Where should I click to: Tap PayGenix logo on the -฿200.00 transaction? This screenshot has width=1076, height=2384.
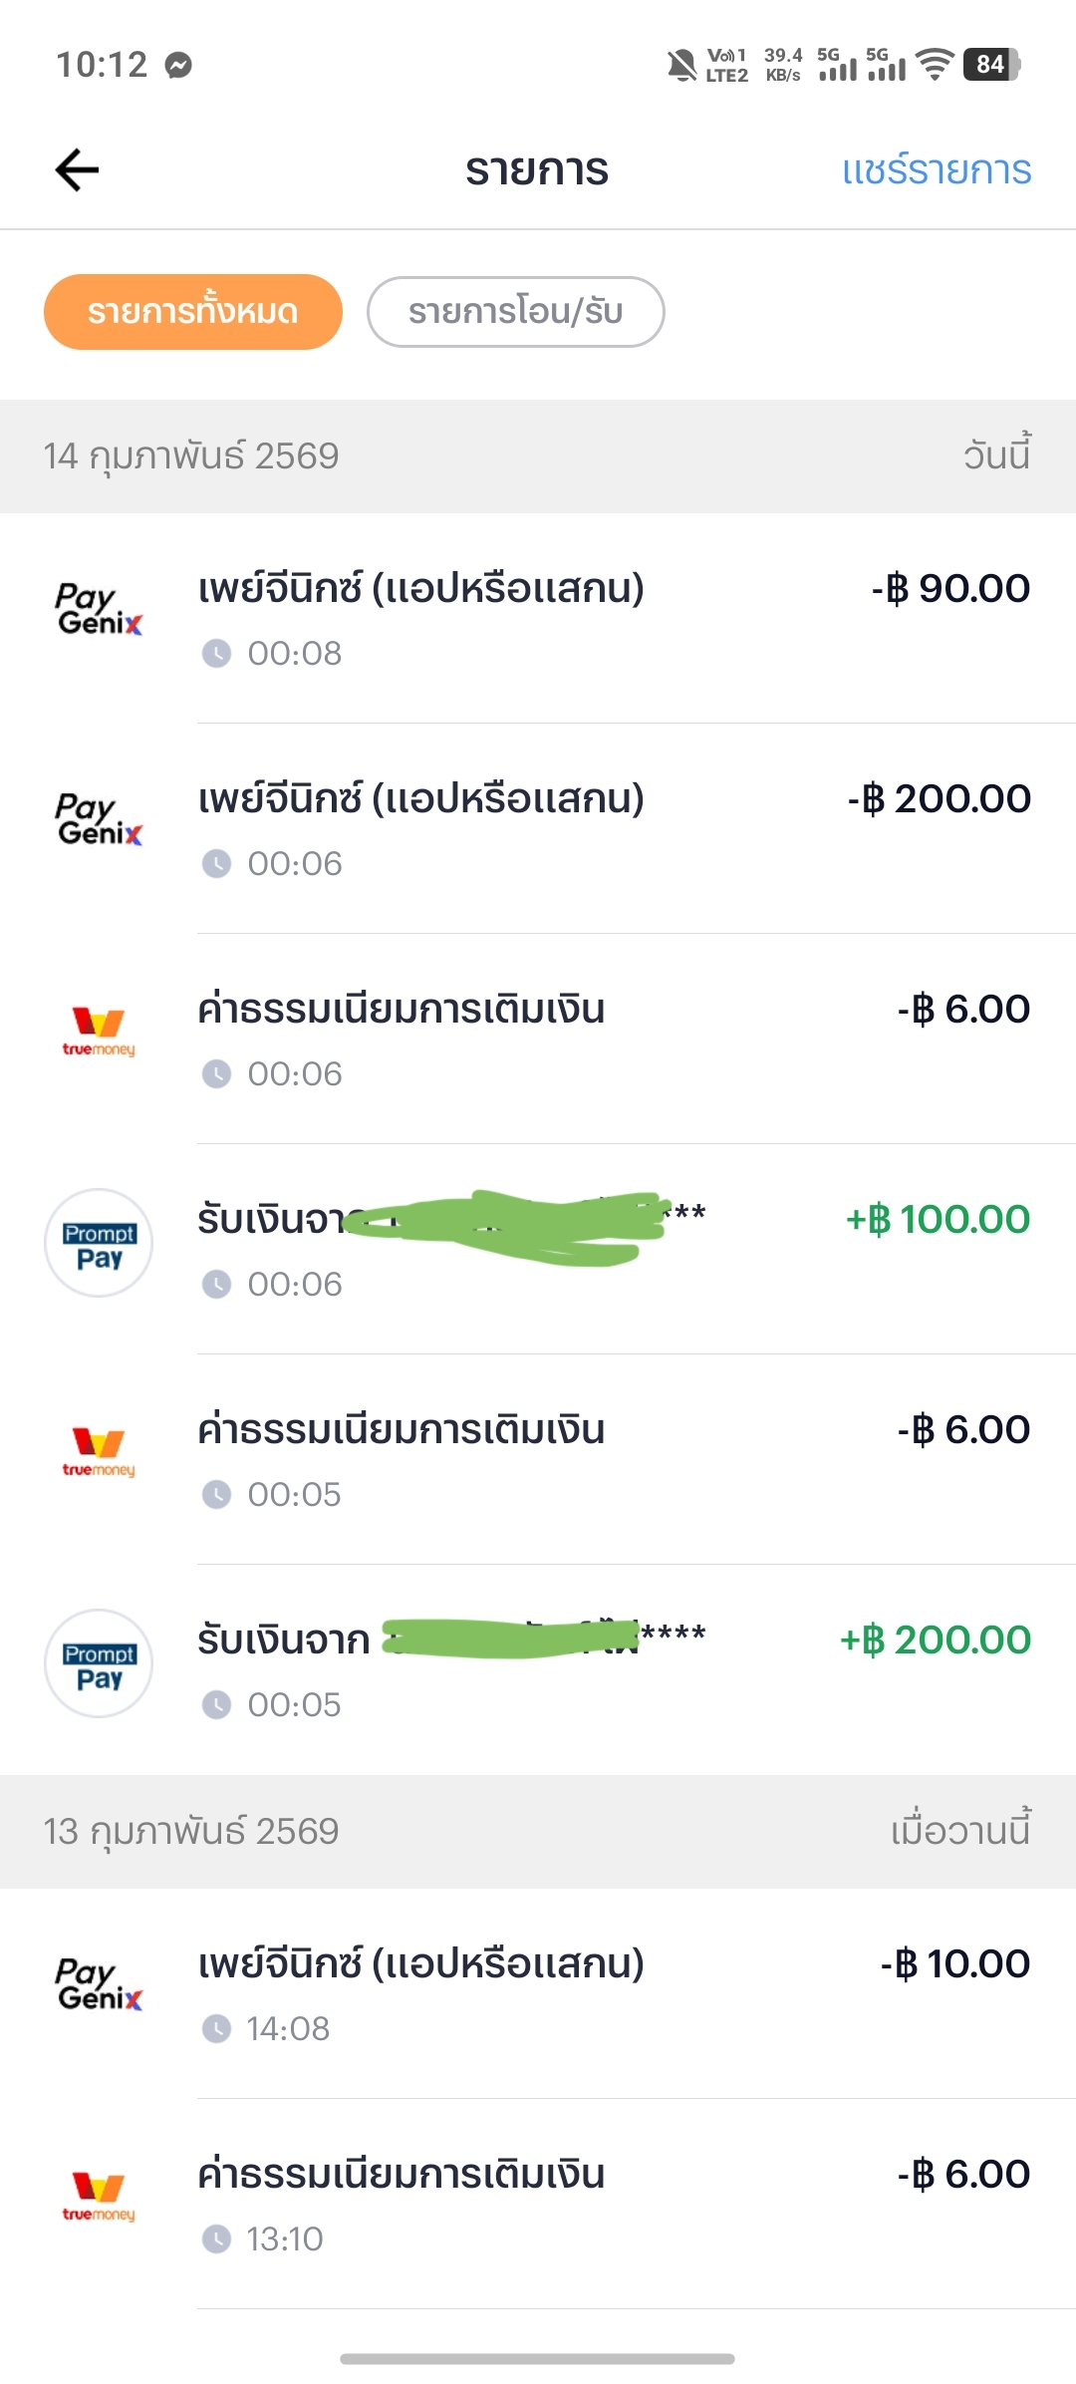[99, 819]
